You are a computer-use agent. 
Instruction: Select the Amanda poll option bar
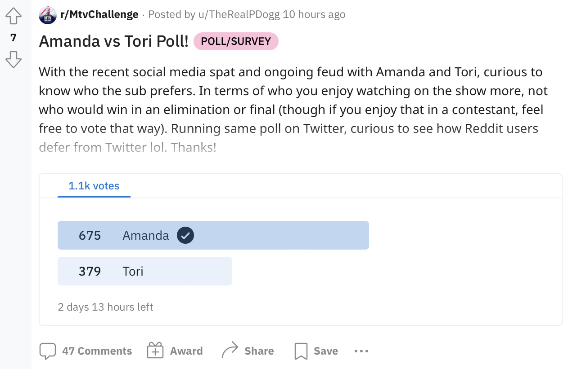click(x=213, y=235)
